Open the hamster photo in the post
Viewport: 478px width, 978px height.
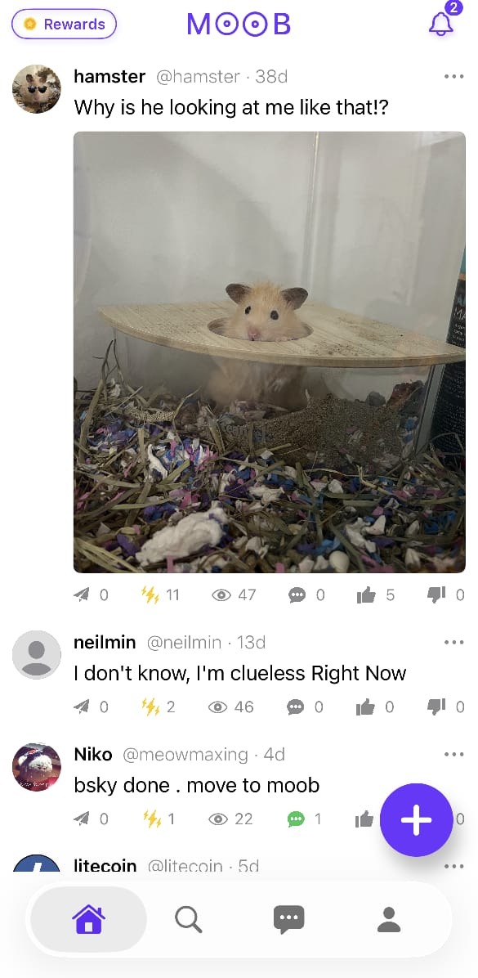(x=269, y=352)
